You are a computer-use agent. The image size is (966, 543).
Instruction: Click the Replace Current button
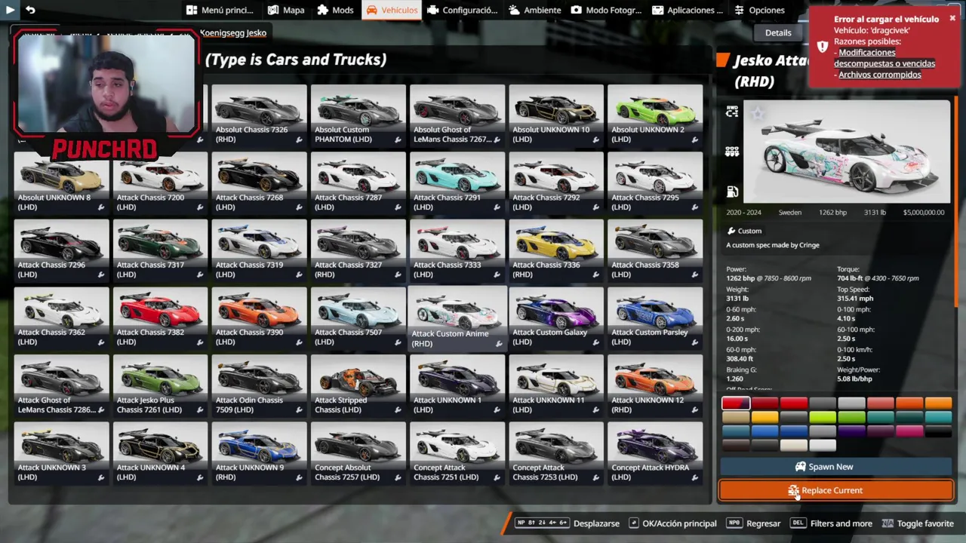pyautogui.click(x=835, y=490)
